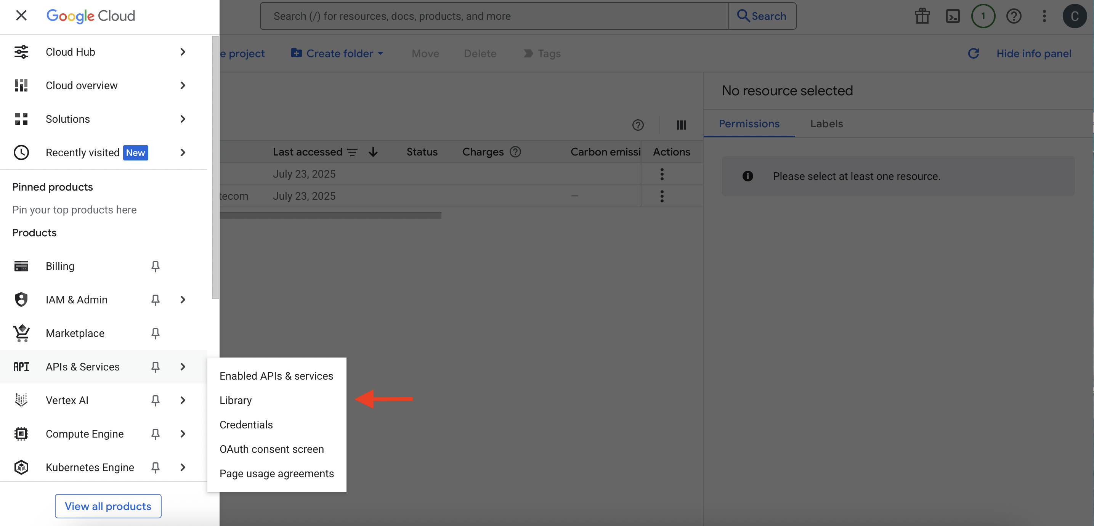Image resolution: width=1094 pixels, height=526 pixels.
Task: Click the Solutions grid icon
Action: tap(21, 119)
